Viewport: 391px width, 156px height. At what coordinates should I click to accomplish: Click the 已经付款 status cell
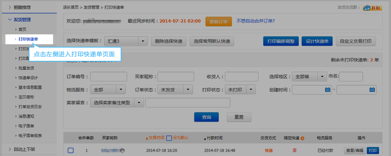(x=325, y=151)
